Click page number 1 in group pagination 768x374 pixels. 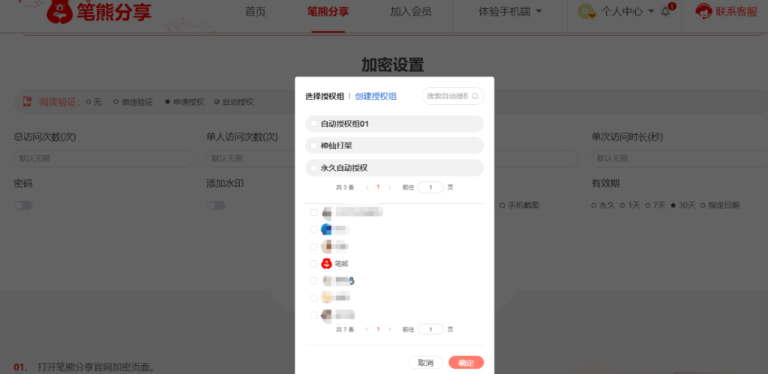pos(378,187)
